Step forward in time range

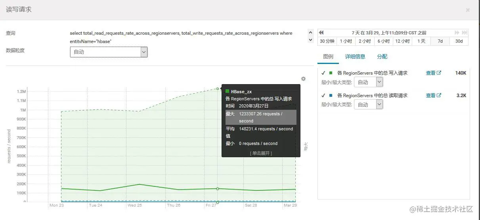click(x=457, y=32)
